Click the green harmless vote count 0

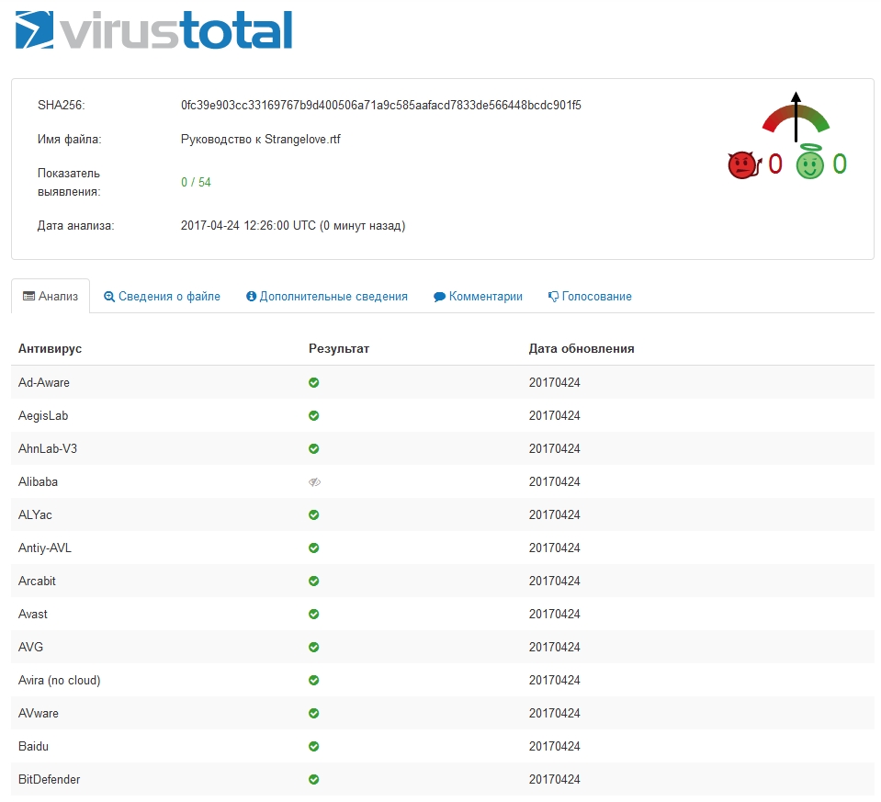click(840, 164)
